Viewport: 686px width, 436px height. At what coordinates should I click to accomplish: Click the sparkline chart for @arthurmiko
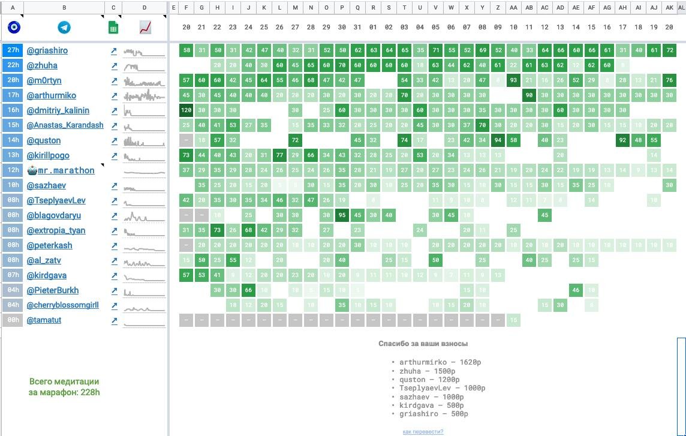(145, 95)
